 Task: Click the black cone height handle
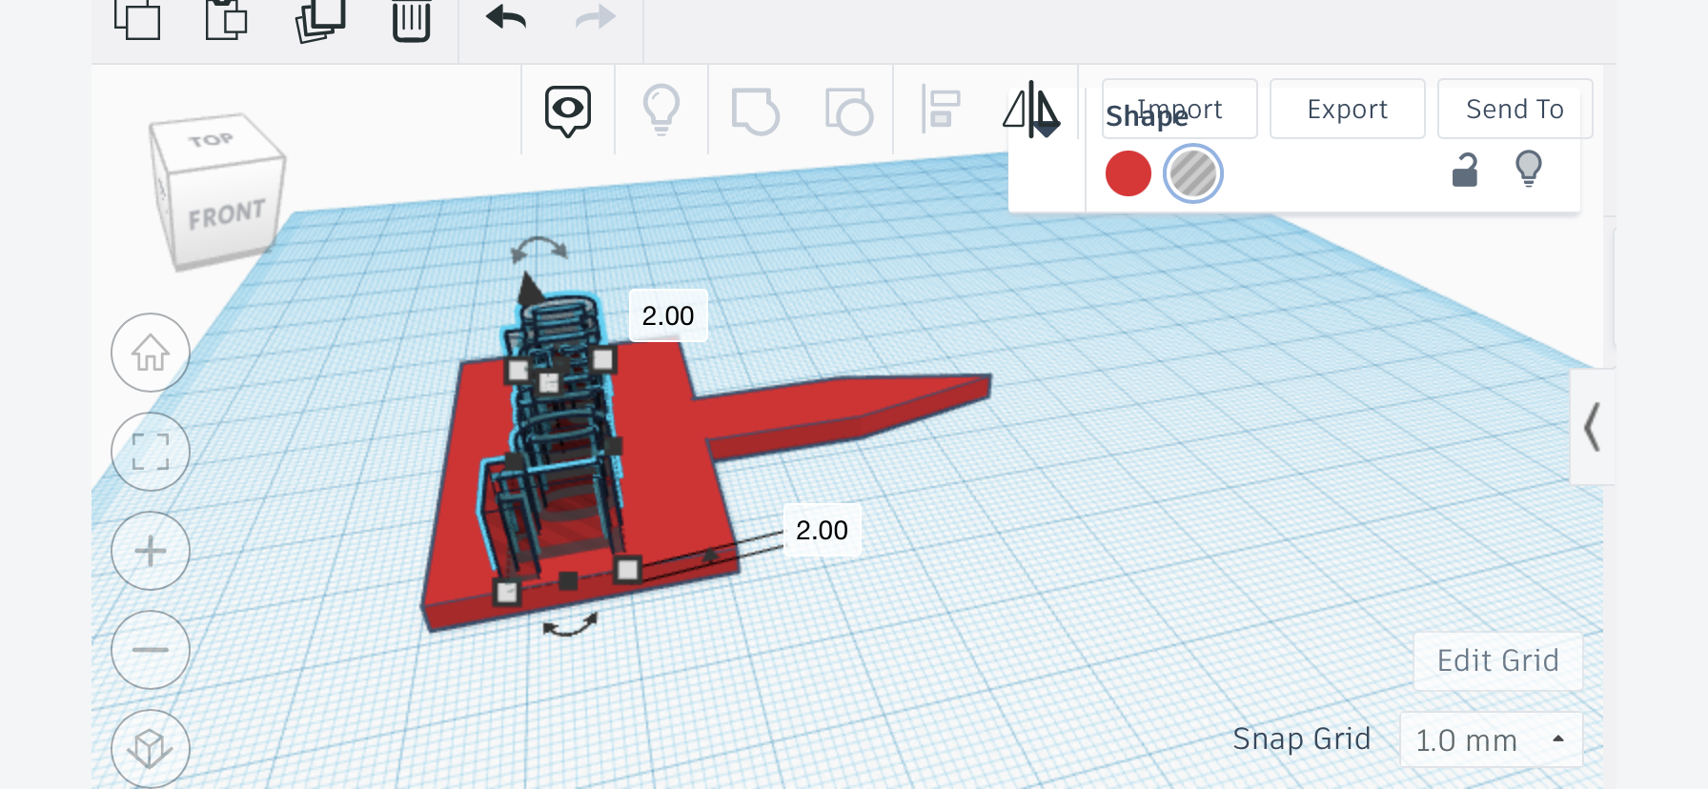tap(530, 289)
